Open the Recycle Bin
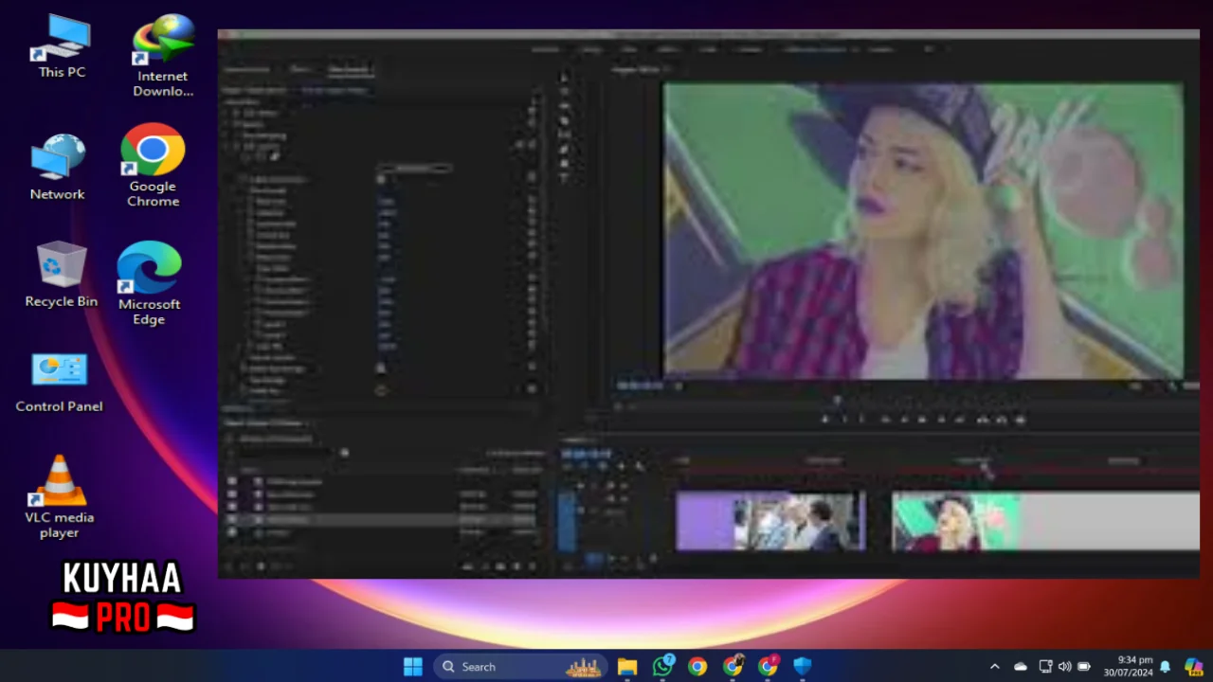This screenshot has width=1213, height=682. (x=62, y=275)
